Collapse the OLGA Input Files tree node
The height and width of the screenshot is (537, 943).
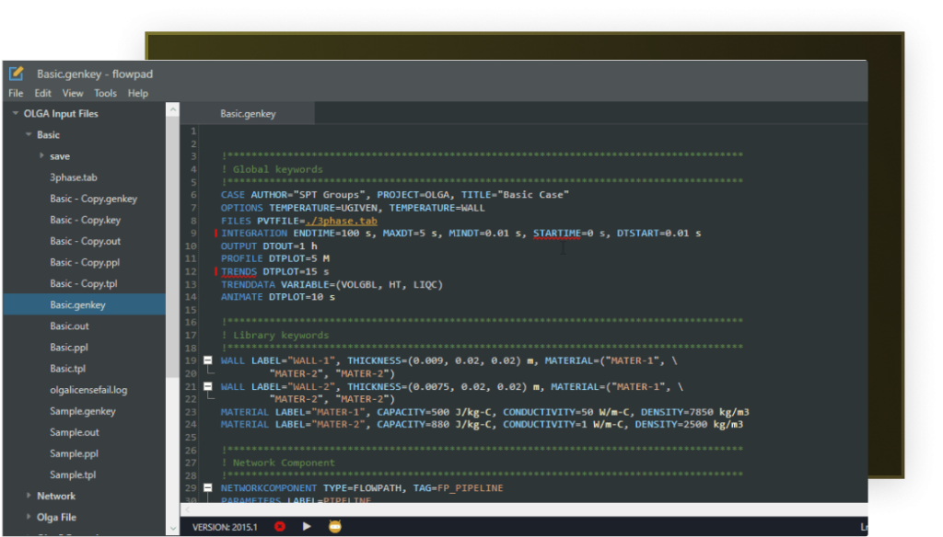coord(16,114)
